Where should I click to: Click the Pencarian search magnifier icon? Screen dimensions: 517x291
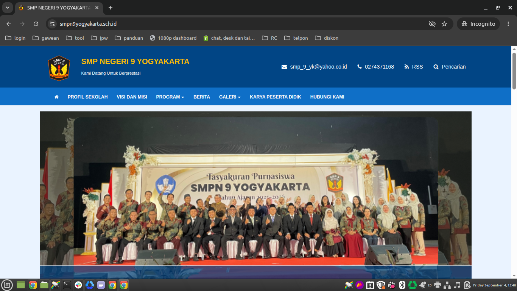(436, 67)
